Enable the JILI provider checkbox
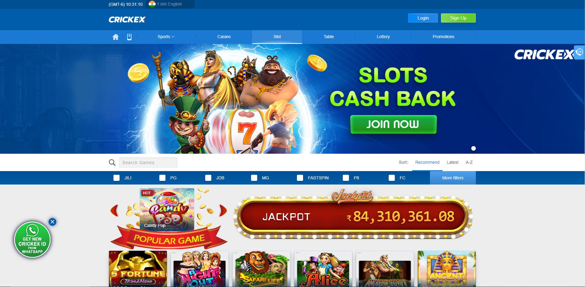This screenshot has height=287, width=585. point(117,178)
